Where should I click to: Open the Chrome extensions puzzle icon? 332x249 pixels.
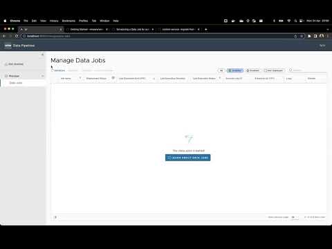[309, 36]
